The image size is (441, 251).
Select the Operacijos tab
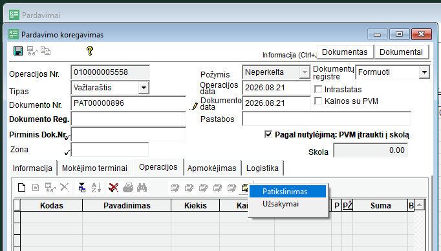(158, 167)
